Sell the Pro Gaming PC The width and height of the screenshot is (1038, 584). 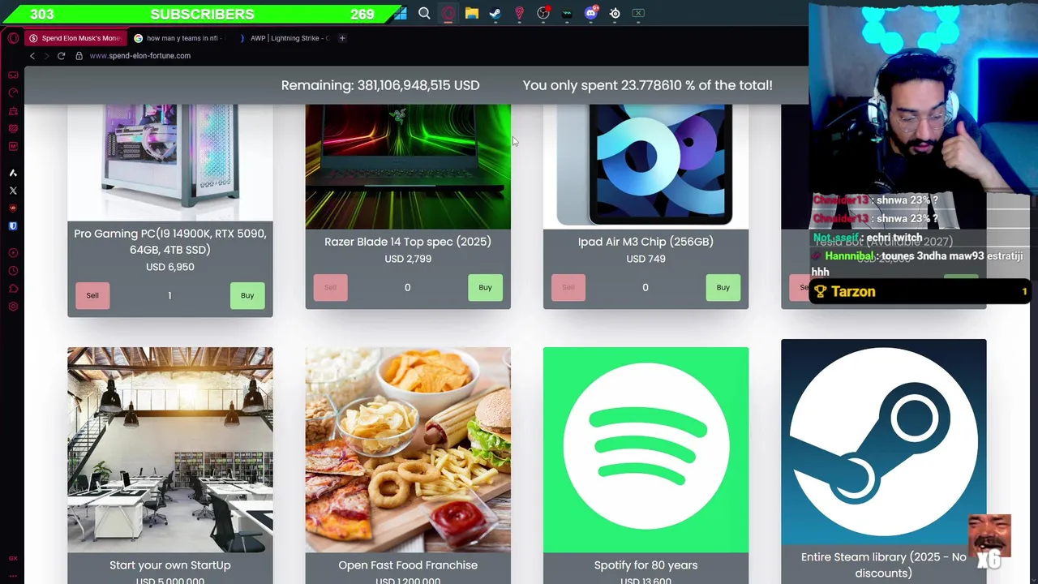coord(92,295)
